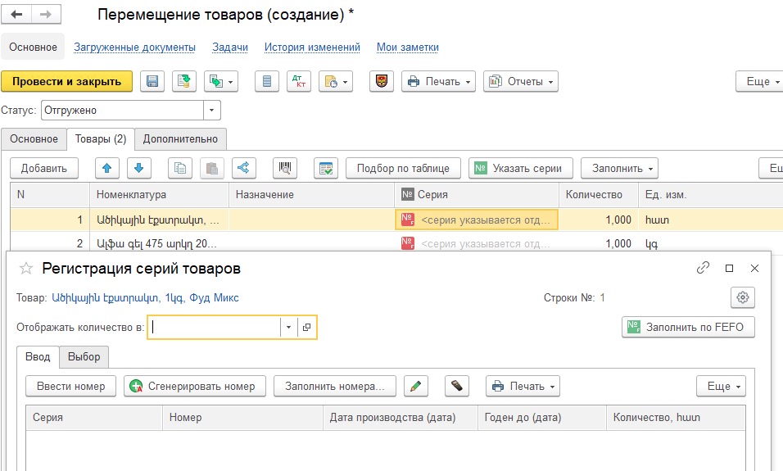This screenshot has height=471, width=783.
Task: Select row 2 series placeholder cell
Action: pos(477,244)
